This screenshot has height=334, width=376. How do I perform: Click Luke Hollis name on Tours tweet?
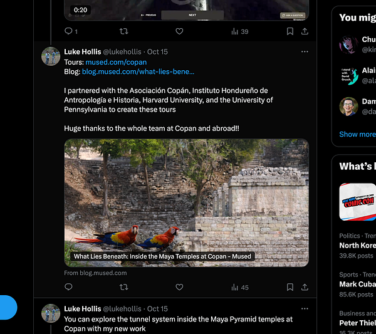(x=83, y=52)
